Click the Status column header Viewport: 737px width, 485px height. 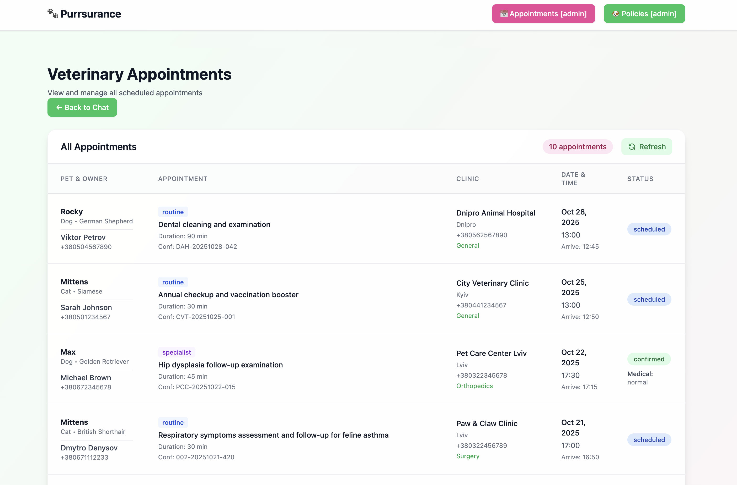point(640,179)
